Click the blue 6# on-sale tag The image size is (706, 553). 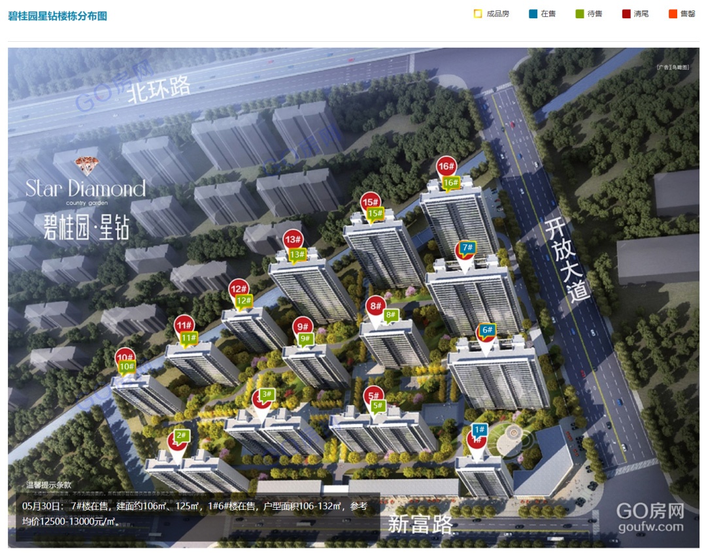(x=487, y=330)
